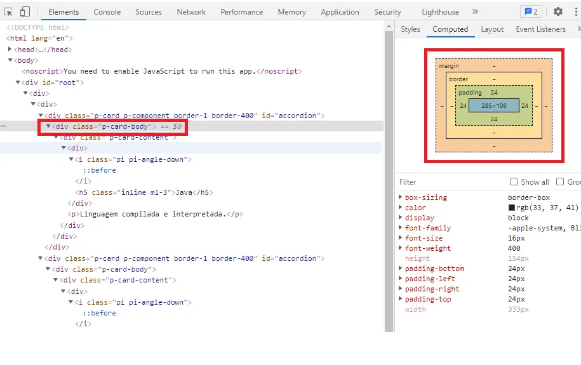Expand the box-sizing computed property
The image size is (581, 365).
[x=400, y=197]
